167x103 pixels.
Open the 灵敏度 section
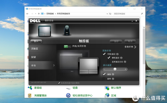(42, 49)
